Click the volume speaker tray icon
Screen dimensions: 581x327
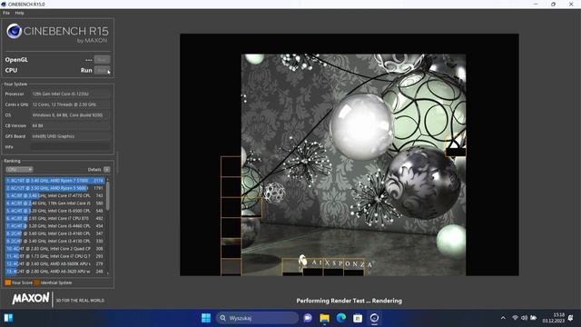(x=524, y=318)
